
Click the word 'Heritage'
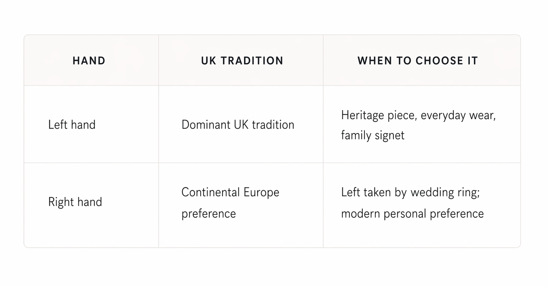(x=362, y=115)
